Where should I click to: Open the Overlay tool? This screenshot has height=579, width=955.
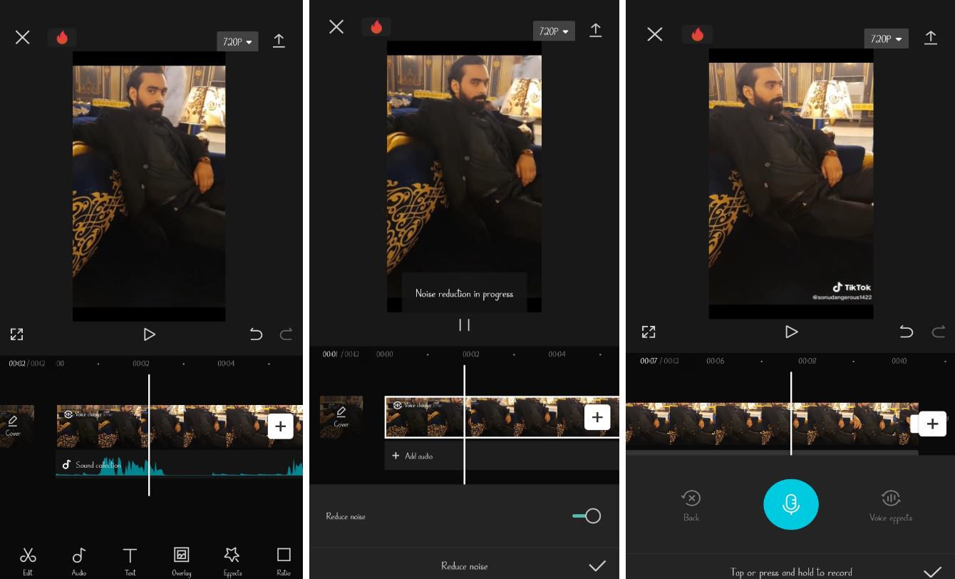(182, 560)
